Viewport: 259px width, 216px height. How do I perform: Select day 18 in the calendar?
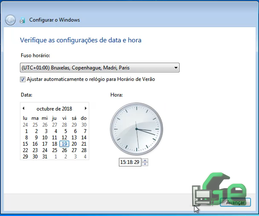[x=54, y=144]
